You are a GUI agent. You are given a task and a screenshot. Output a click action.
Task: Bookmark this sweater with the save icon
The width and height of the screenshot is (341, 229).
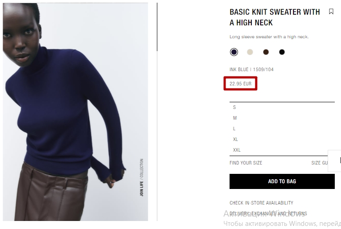click(x=331, y=12)
